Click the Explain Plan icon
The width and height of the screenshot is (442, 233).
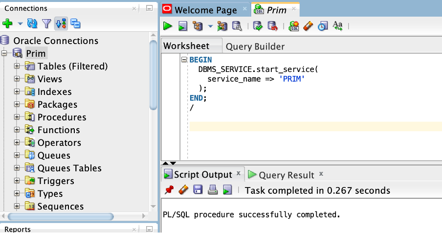[198, 26]
